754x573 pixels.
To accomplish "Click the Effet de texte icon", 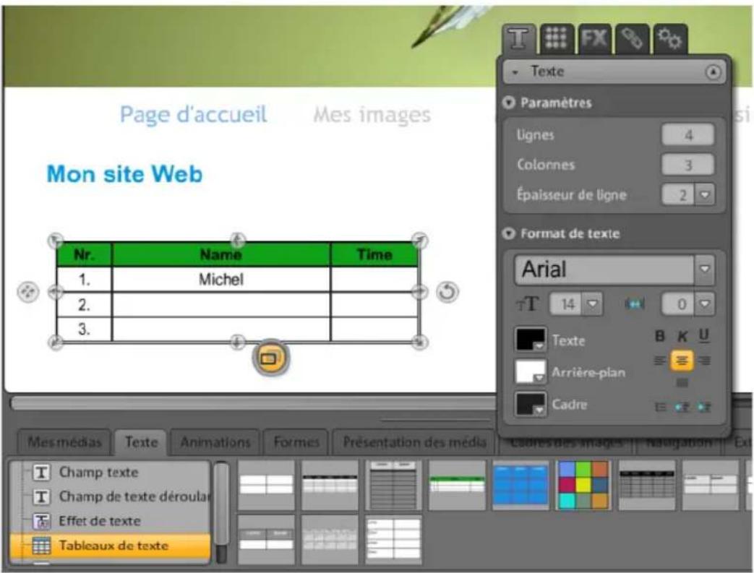I will tap(41, 521).
